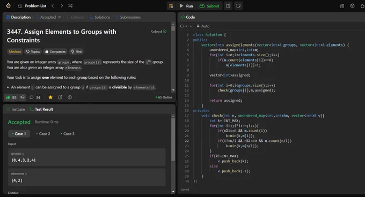
Task: Open the Solutions tab
Action: (x=100, y=17)
